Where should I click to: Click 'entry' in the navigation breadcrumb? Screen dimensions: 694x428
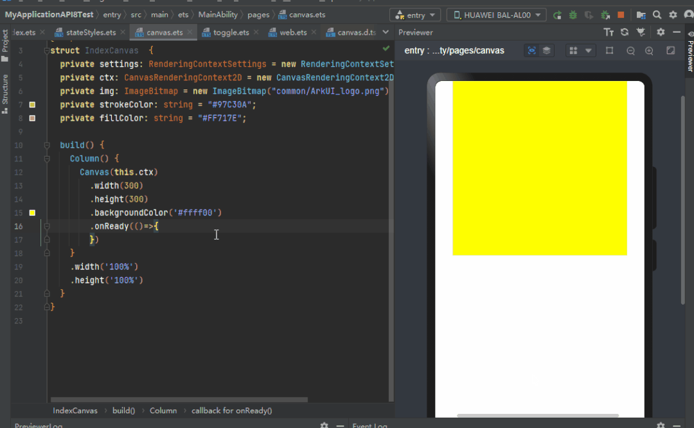pyautogui.click(x=112, y=15)
